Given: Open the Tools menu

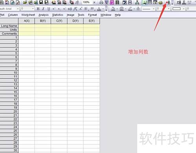Looking at the screenshot, I should coord(81,15).
